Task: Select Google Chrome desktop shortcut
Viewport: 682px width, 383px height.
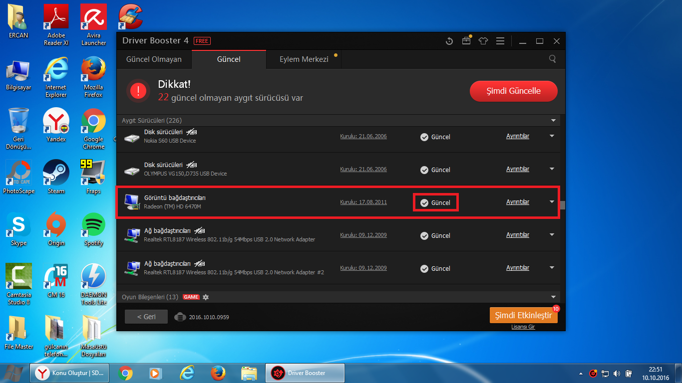Action: coord(93,129)
